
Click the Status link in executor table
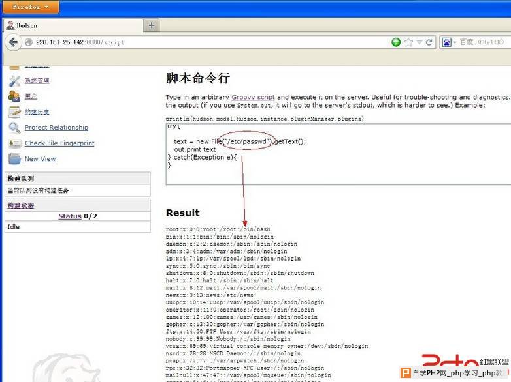70,216
